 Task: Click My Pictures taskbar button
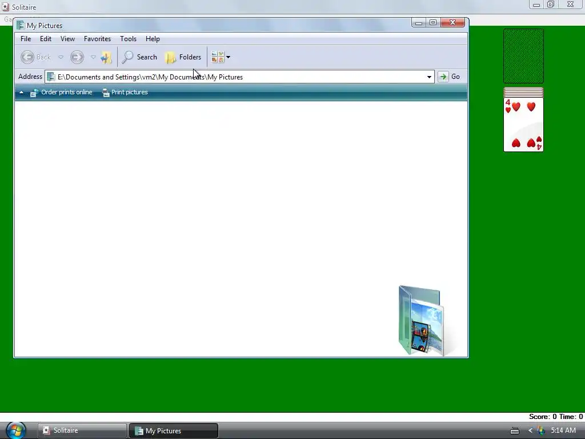pos(174,430)
